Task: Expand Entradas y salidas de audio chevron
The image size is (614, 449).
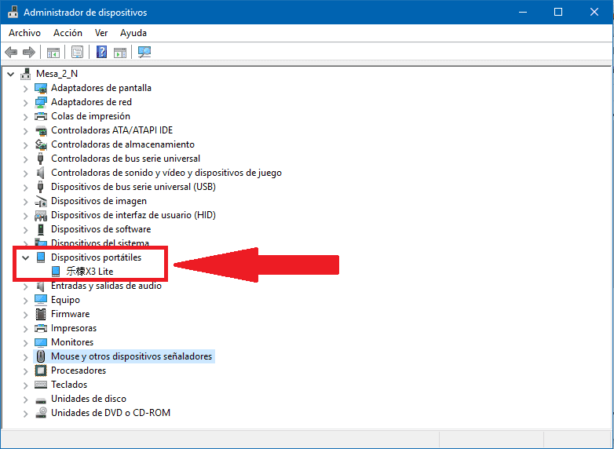Action: 25,287
